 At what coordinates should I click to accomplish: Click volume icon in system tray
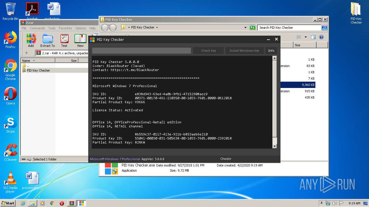(335, 203)
